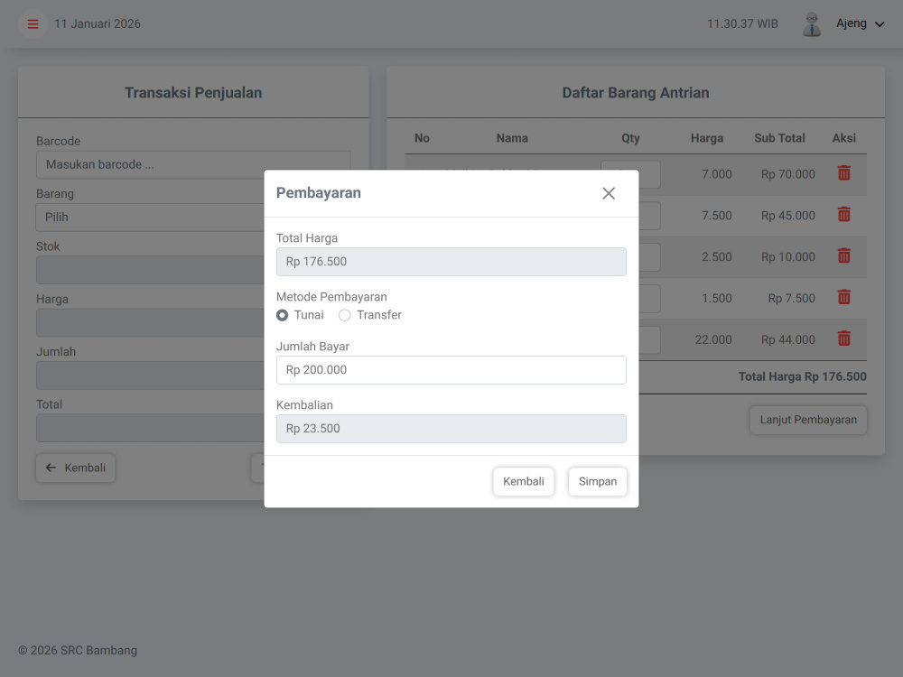This screenshot has width=903, height=677.
Task: Click the Total Harga field in dialog
Action: pos(451,262)
